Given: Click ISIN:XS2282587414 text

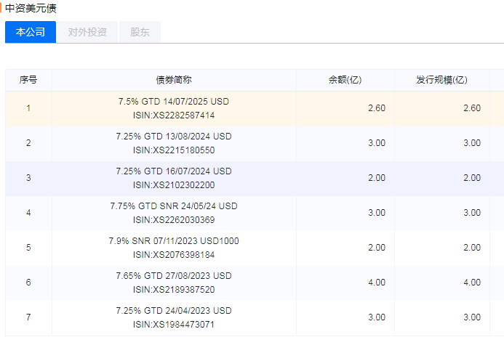Looking at the screenshot, I should point(174,115).
